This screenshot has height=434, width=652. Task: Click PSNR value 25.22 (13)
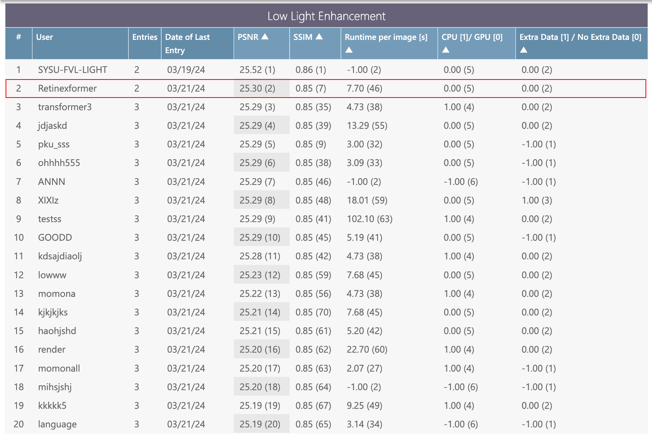pos(260,294)
